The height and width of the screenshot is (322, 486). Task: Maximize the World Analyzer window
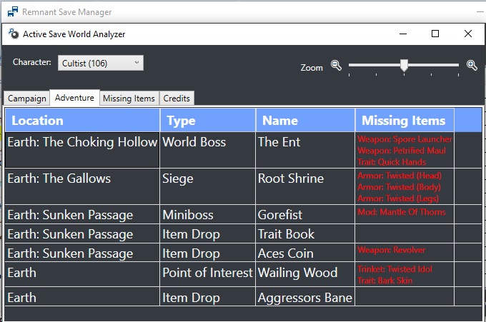[435, 34]
